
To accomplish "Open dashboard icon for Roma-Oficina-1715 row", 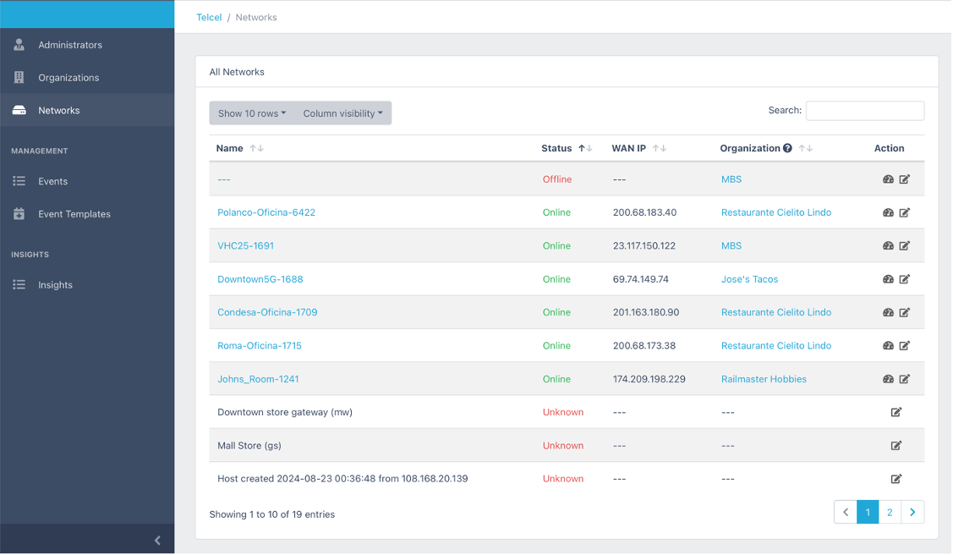I will pos(888,345).
